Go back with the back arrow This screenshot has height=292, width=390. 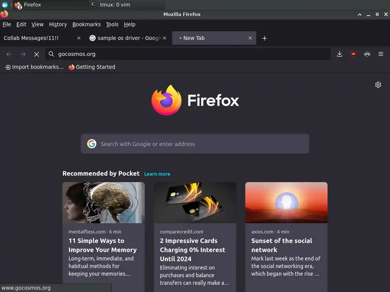coord(9,54)
